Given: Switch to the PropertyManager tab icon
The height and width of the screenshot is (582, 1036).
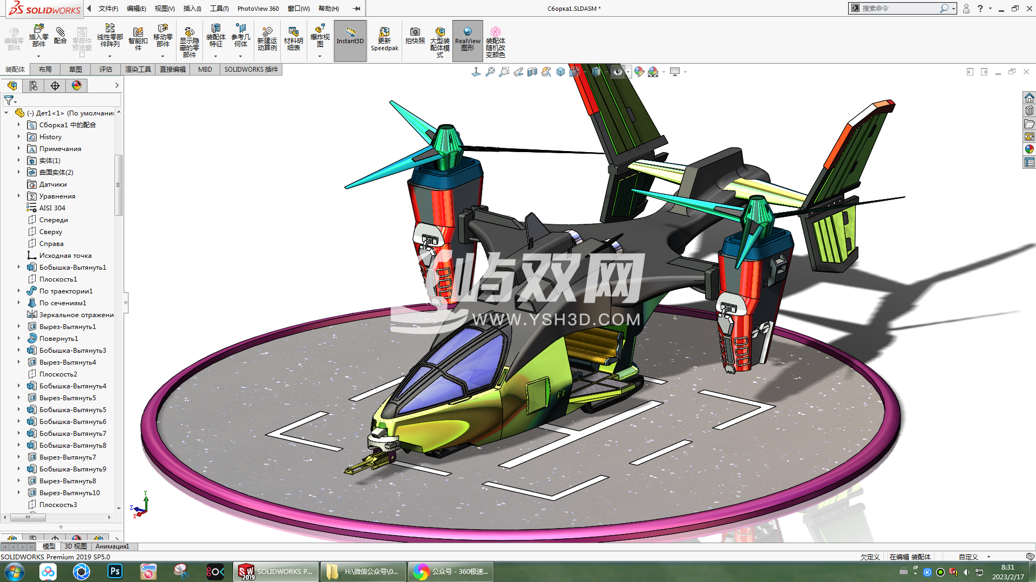Looking at the screenshot, I should click(x=33, y=86).
